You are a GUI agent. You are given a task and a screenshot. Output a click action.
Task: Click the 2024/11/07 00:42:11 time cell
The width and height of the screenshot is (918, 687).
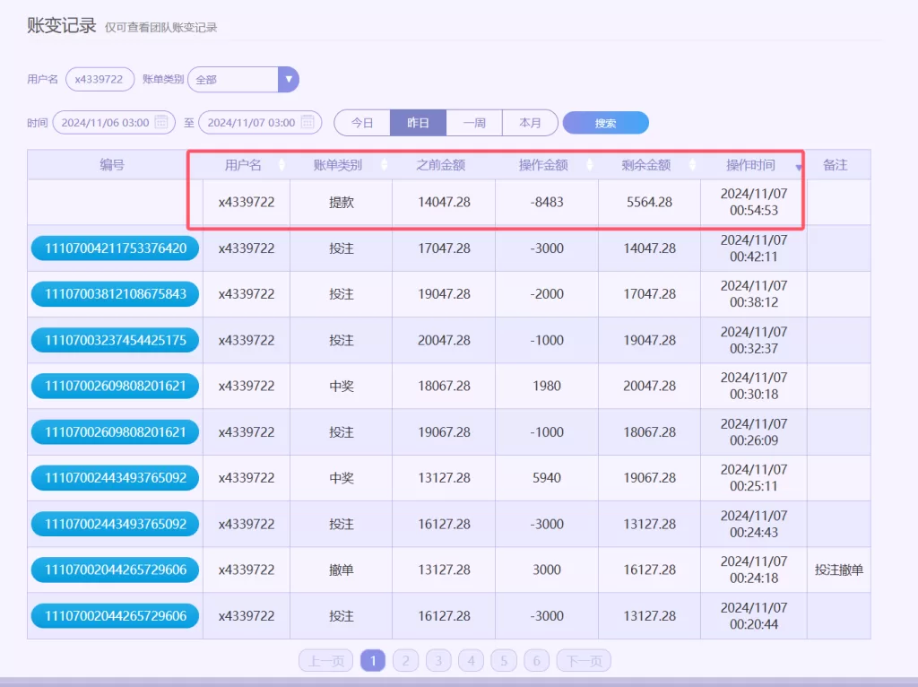click(753, 248)
